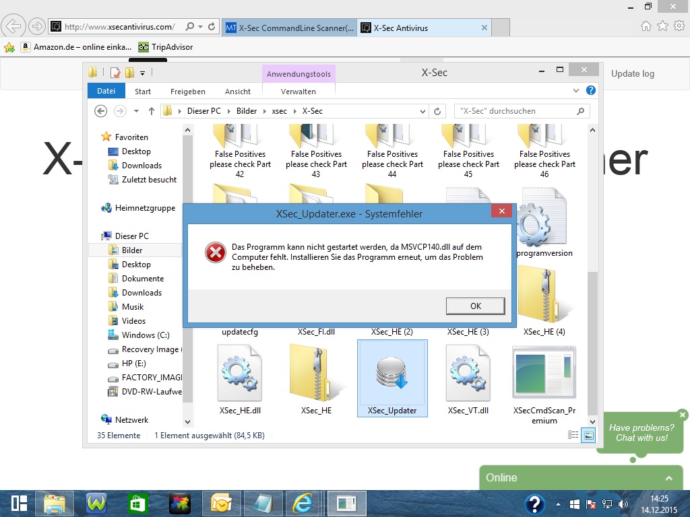
Task: Click Bilder in the breadcrumb path
Action: pyautogui.click(x=247, y=111)
